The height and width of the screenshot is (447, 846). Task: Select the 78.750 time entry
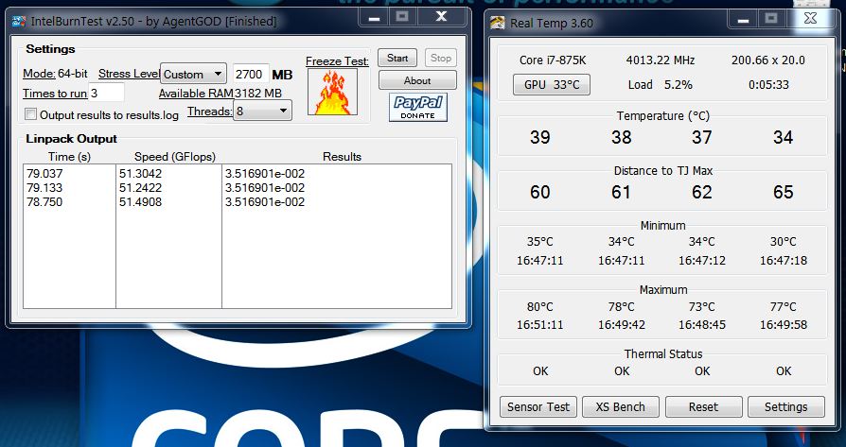tap(44, 202)
